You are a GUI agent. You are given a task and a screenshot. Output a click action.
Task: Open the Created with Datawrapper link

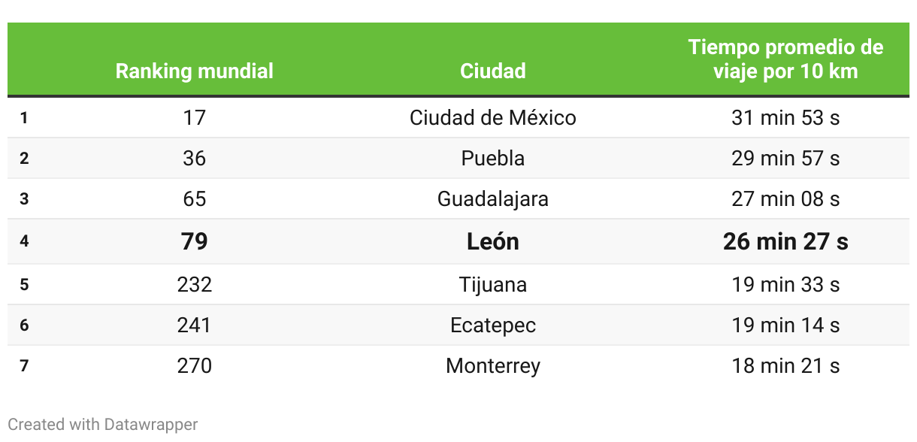pyautogui.click(x=103, y=425)
